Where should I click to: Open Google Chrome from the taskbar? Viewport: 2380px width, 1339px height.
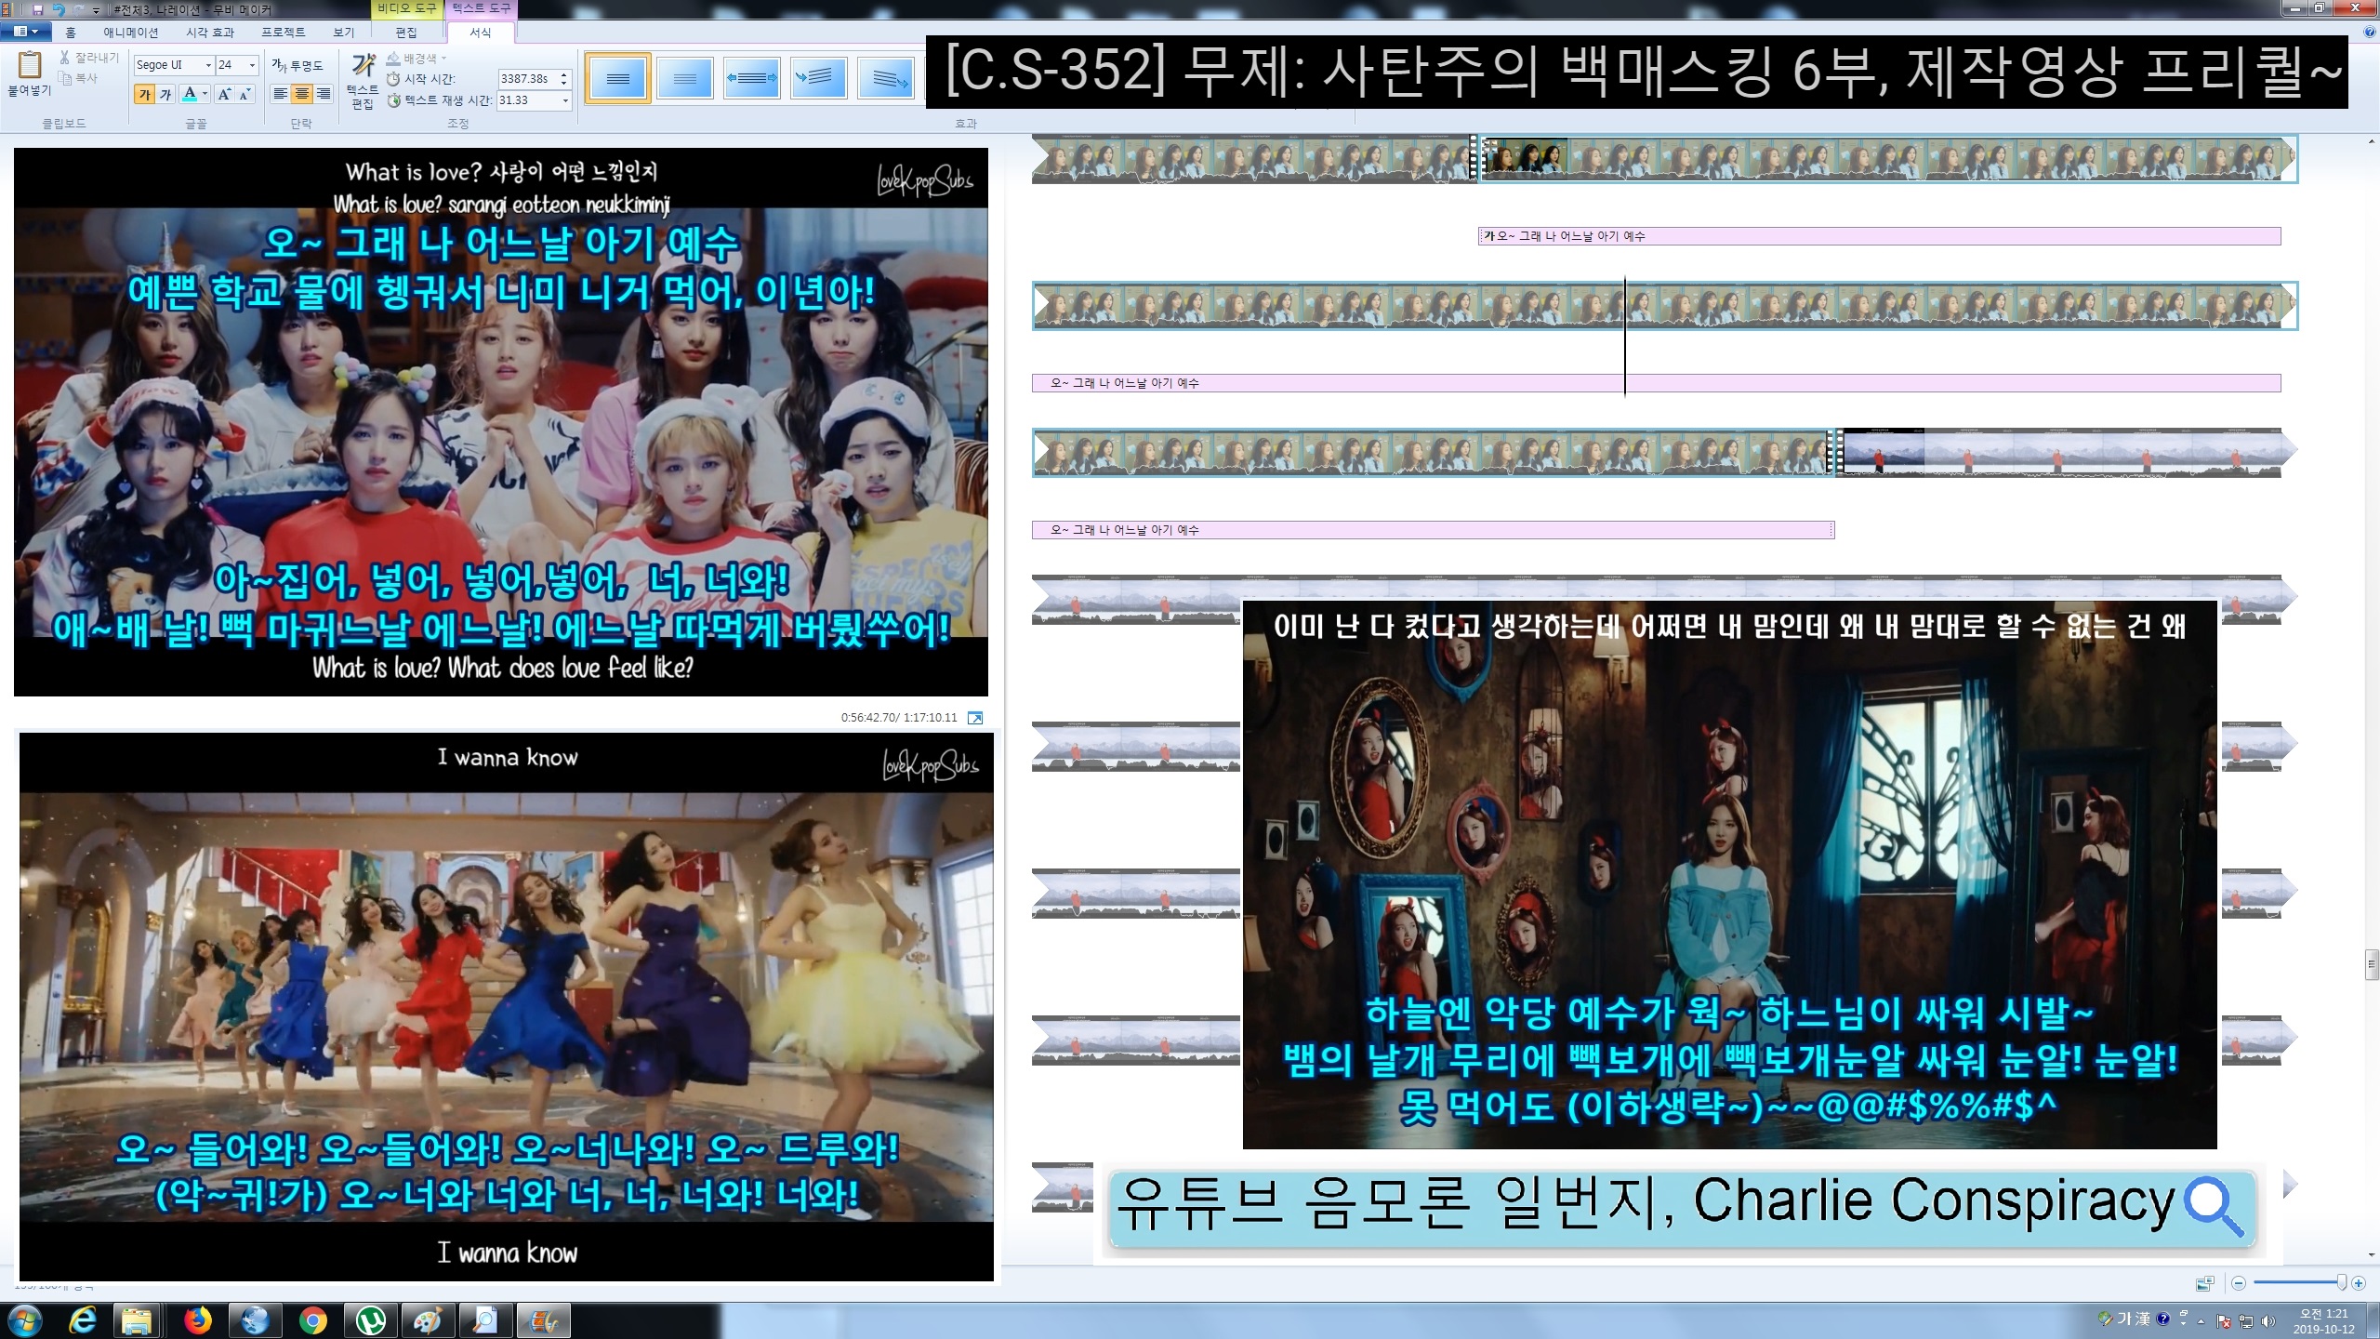click(313, 1319)
